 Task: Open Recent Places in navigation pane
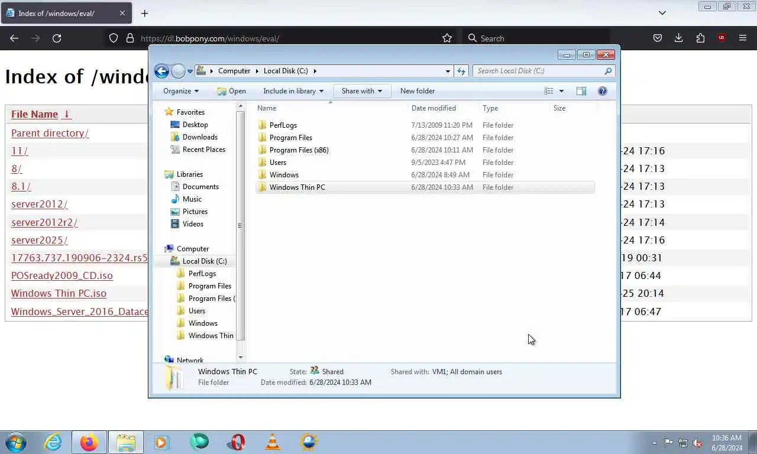click(x=203, y=150)
